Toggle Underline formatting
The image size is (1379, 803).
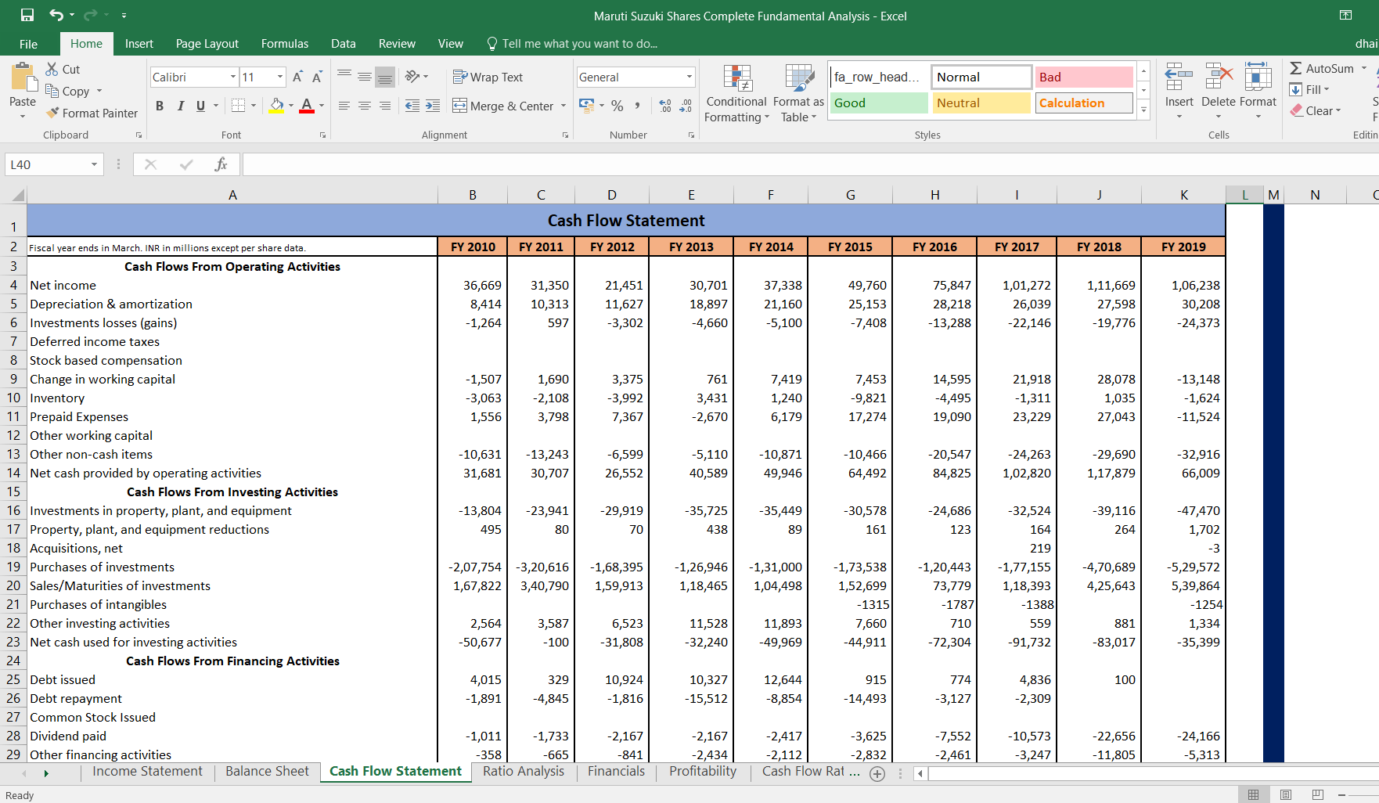pyautogui.click(x=201, y=106)
